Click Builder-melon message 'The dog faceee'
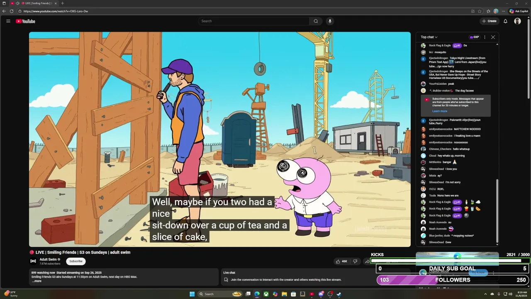531x299 pixels. click(x=464, y=91)
